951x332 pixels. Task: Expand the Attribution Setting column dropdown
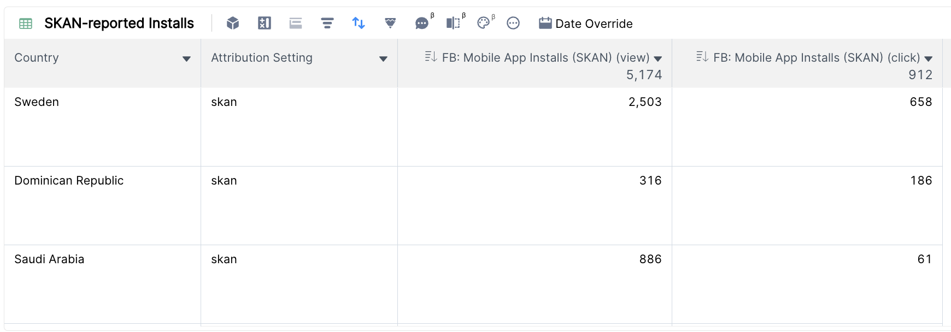(383, 58)
